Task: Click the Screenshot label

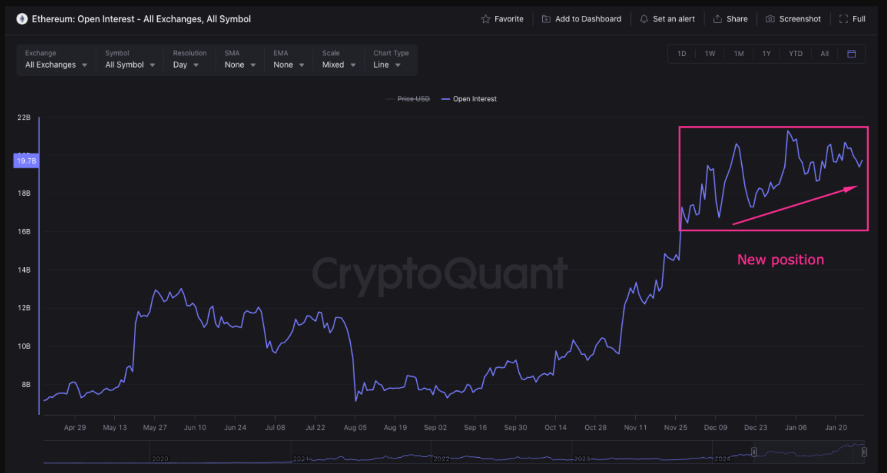Action: point(800,19)
